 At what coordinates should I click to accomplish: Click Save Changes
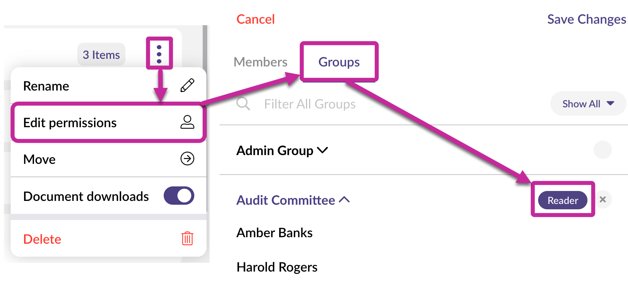coord(586,19)
